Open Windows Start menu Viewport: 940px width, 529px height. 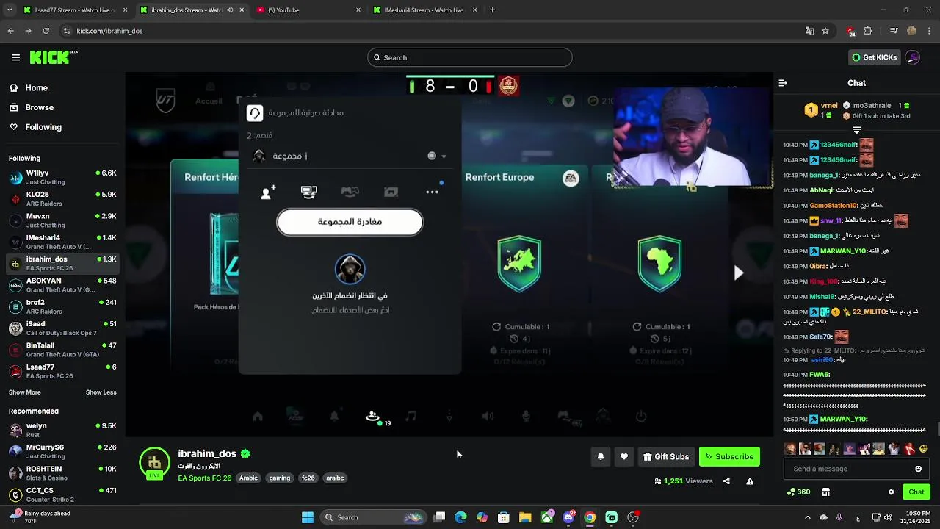point(308,517)
